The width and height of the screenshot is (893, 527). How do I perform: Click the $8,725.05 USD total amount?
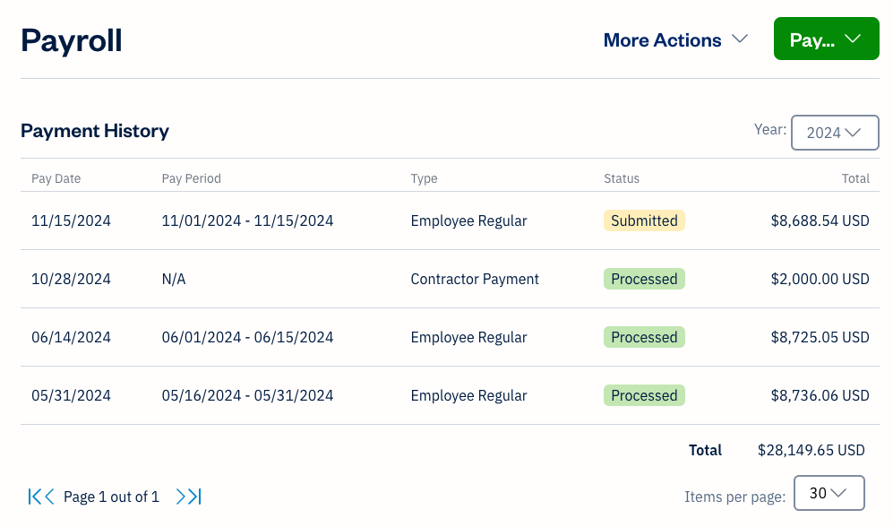[820, 337]
